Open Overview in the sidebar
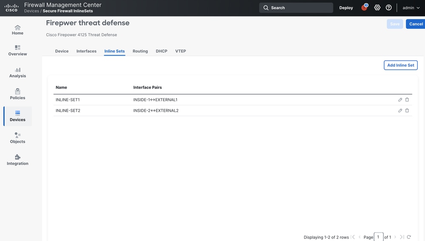This screenshot has height=241, width=425. tap(17, 51)
